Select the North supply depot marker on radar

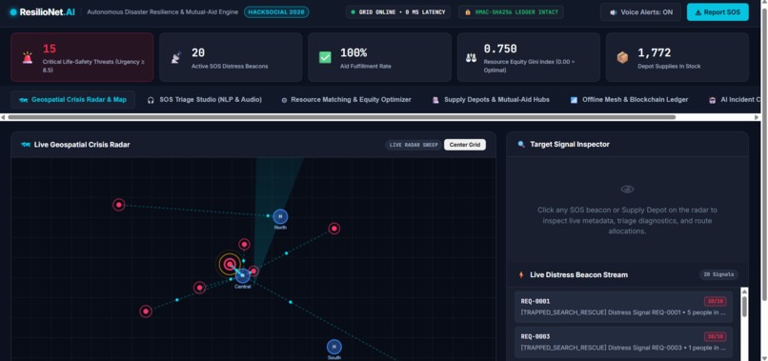[x=280, y=216]
